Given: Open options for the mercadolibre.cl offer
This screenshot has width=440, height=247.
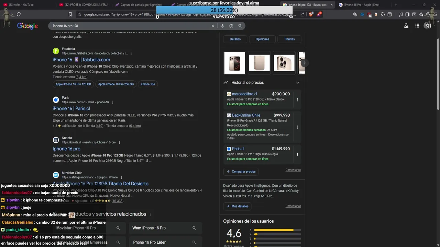Looking at the screenshot, I should [297, 100].
